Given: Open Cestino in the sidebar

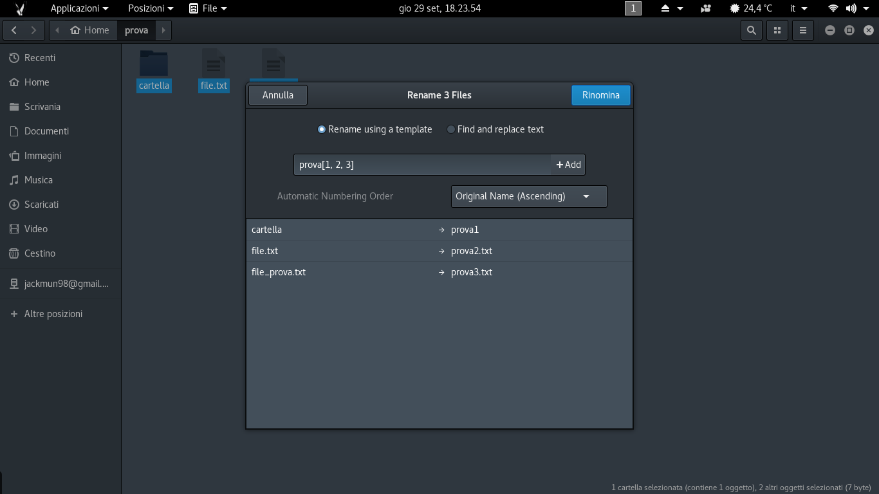Looking at the screenshot, I should click(60, 253).
